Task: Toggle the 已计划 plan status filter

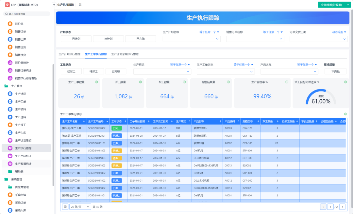Action: 76,39
